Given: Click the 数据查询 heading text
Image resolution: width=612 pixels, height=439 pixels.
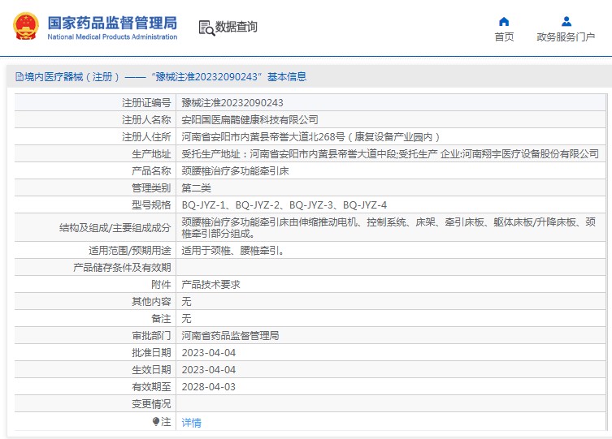Looking at the screenshot, I should coord(237,27).
